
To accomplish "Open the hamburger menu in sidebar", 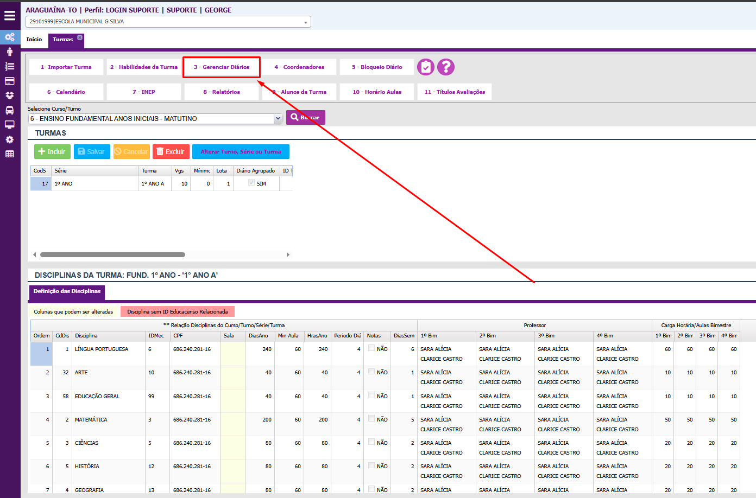I will tap(10, 15).
